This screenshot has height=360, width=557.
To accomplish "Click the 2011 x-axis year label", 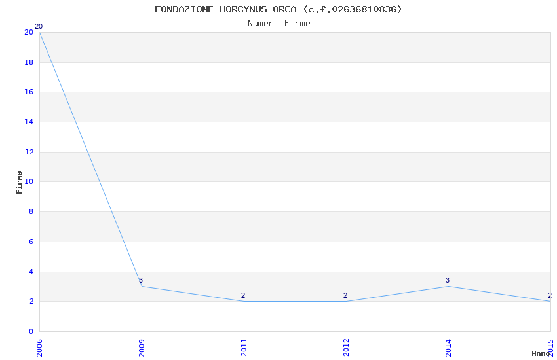I will (x=244, y=348).
